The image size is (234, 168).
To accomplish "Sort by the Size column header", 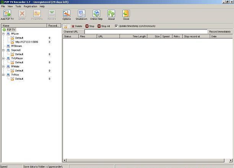I will click(x=154, y=36).
